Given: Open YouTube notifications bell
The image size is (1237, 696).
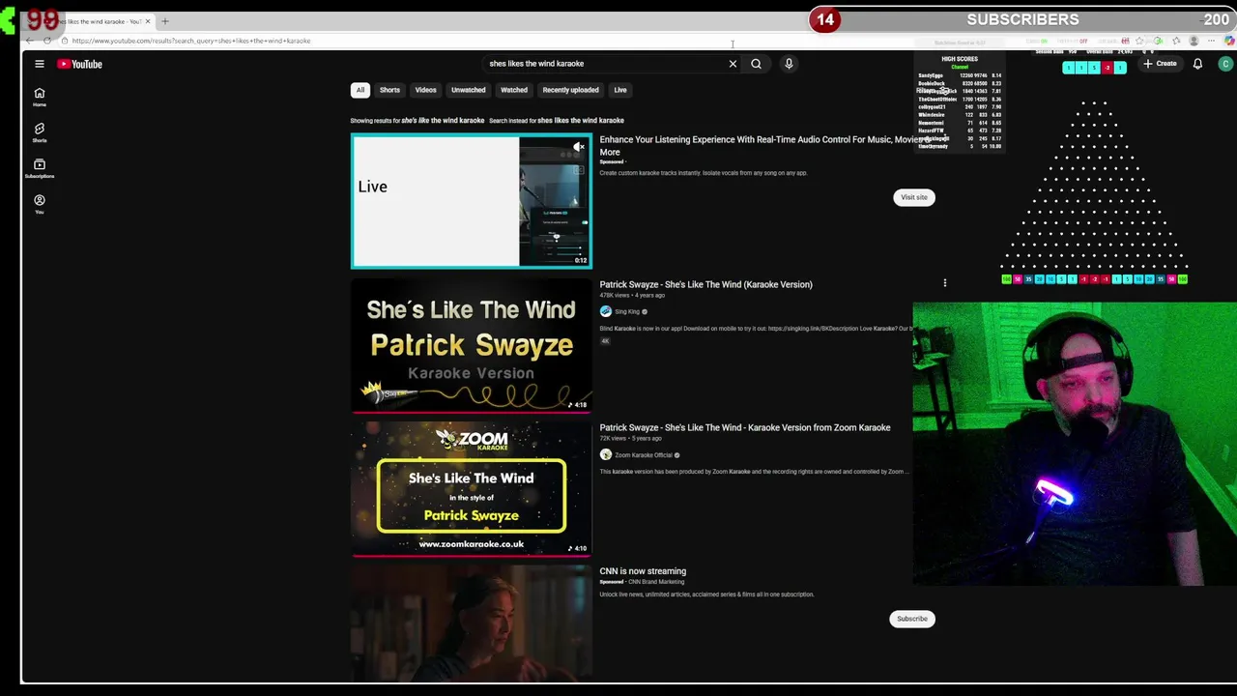Looking at the screenshot, I should [x=1197, y=64].
